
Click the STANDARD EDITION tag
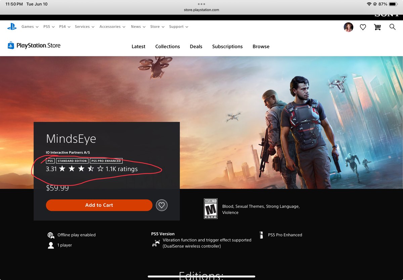72,161
